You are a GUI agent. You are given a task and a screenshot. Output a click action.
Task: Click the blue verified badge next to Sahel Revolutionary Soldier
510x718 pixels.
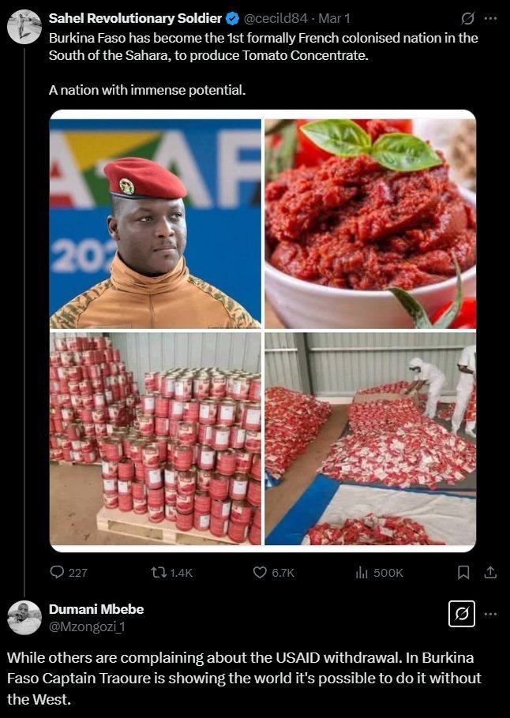(x=232, y=19)
